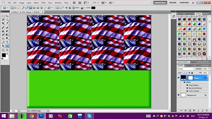Viewport: 212px width, 119px height.
Task: Open the Opacity slider arrow
Action: pyautogui.click(x=209, y=69)
